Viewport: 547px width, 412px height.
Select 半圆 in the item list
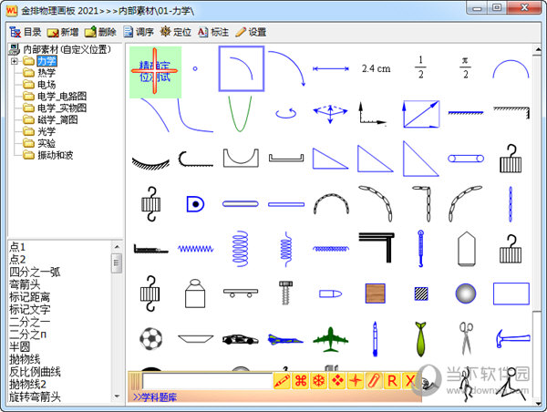point(20,346)
